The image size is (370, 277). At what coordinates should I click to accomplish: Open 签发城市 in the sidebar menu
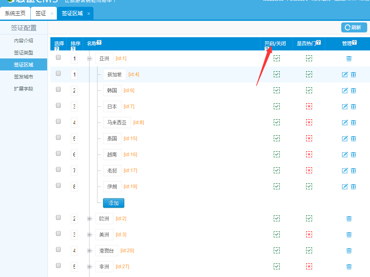point(24,76)
